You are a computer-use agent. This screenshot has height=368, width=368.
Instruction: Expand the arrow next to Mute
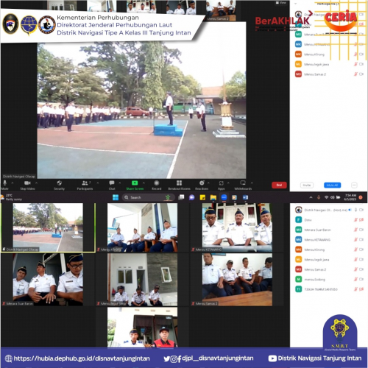(x=13, y=183)
